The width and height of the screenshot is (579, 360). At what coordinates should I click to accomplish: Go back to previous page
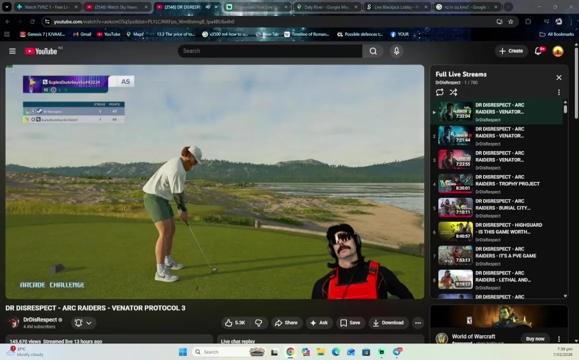(8, 22)
